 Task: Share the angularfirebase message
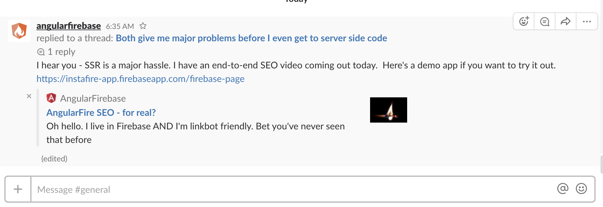pos(565,21)
